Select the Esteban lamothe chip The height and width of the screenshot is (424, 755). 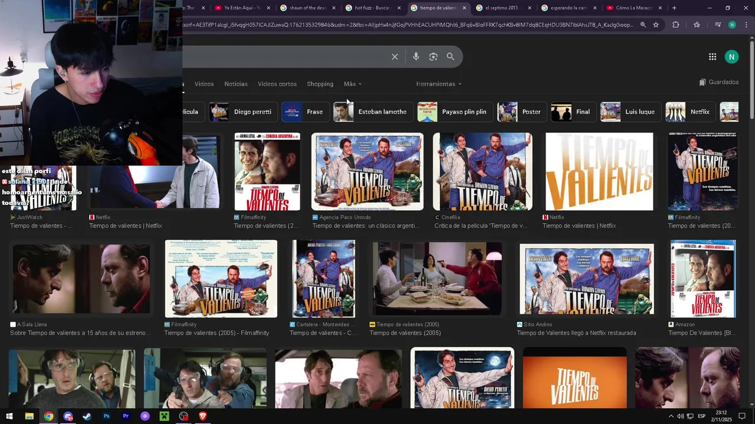[x=373, y=112]
